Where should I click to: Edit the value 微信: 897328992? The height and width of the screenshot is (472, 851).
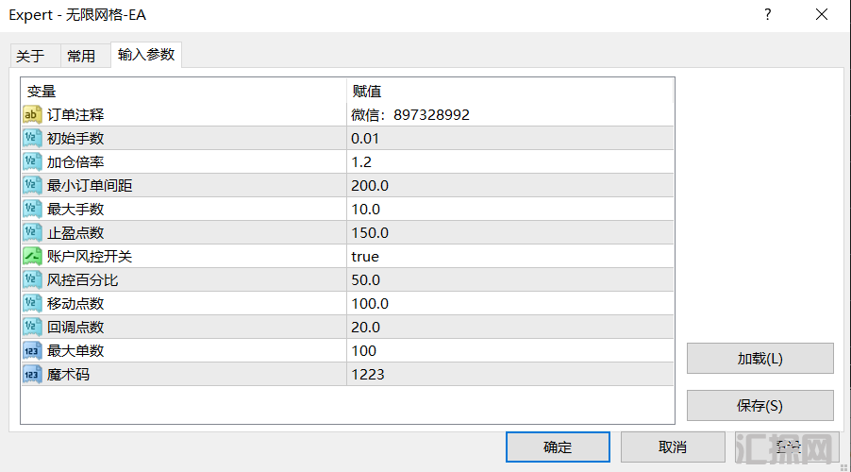tap(510, 114)
